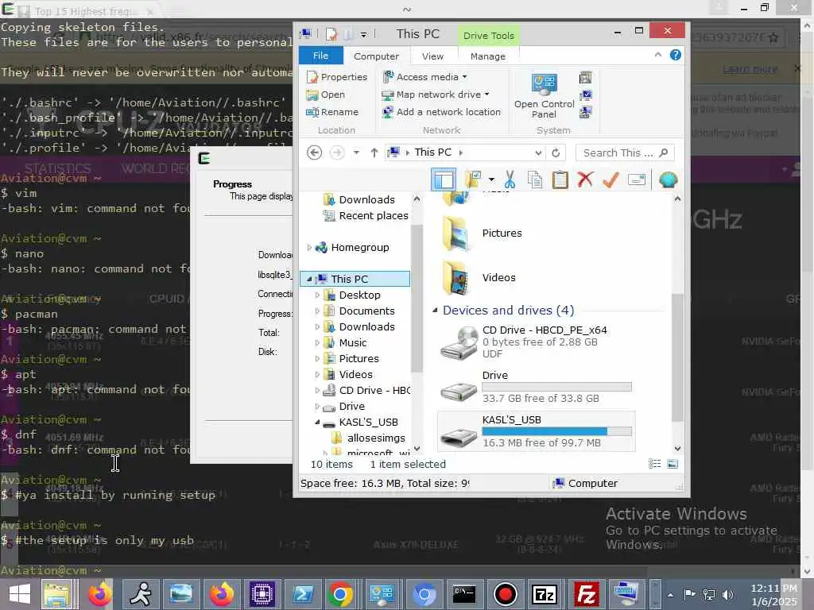Click the Properties icon in the title bar quick access
The width and height of the screenshot is (814, 610).
[x=331, y=34]
